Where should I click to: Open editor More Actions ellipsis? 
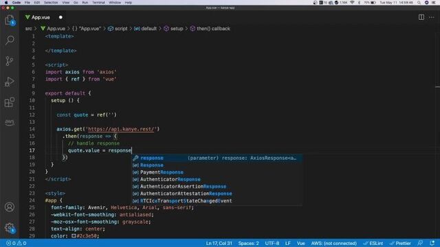point(432,17)
